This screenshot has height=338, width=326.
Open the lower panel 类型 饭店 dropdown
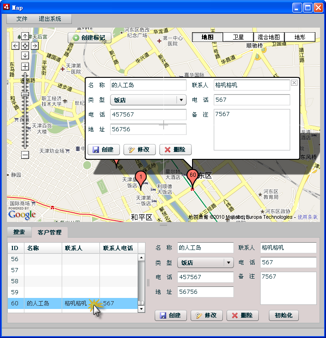pyautogui.click(x=205, y=262)
